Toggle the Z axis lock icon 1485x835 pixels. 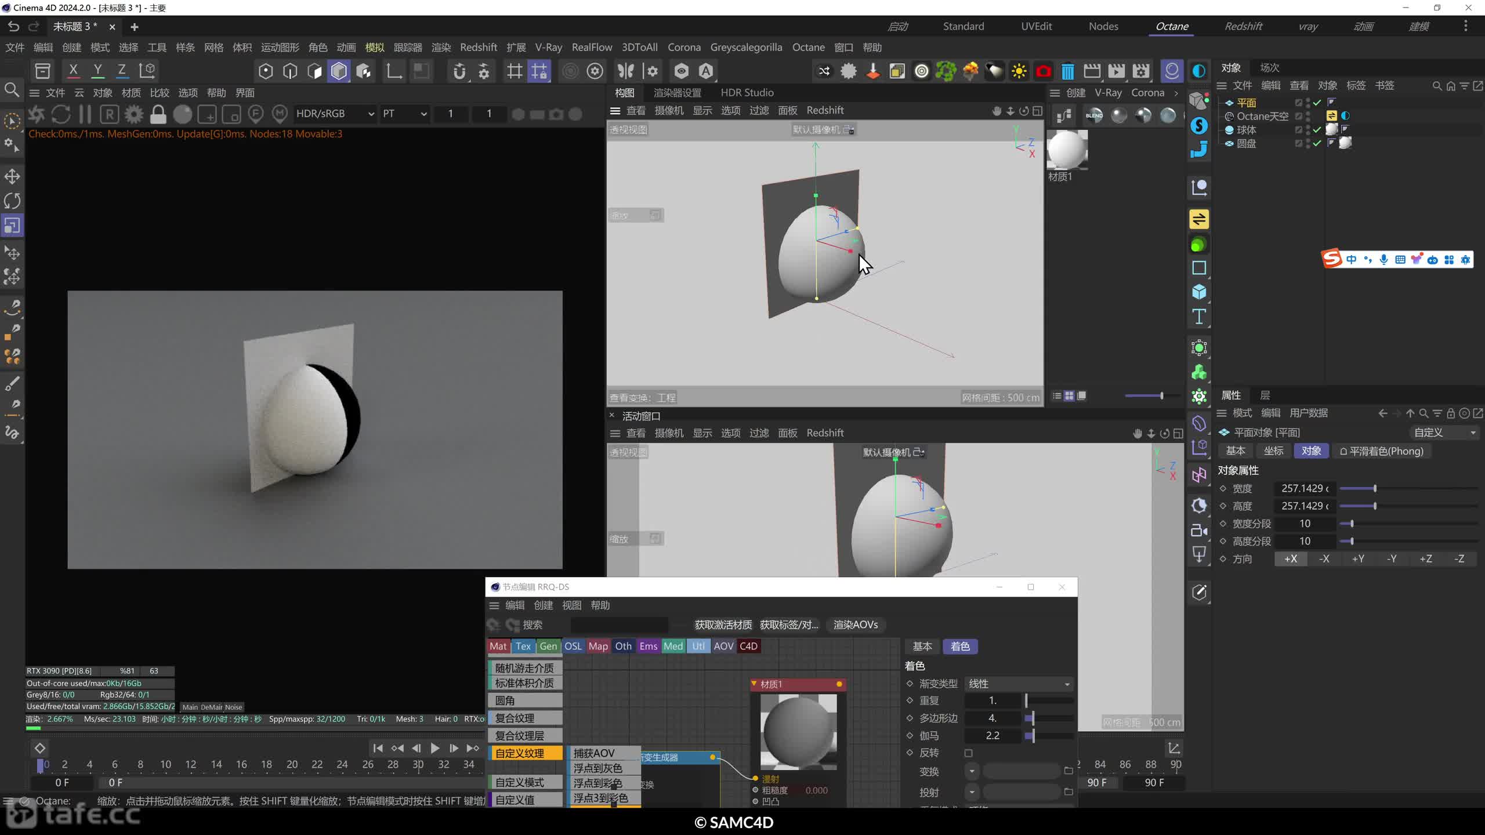[x=122, y=71]
